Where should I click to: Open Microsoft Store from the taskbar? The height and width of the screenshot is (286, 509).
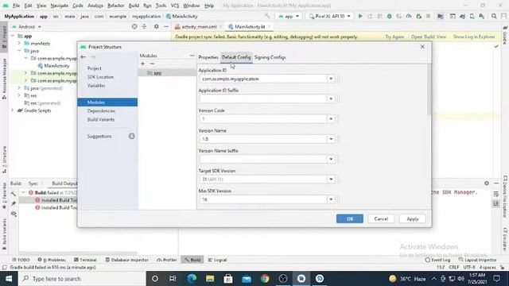click(x=228, y=279)
